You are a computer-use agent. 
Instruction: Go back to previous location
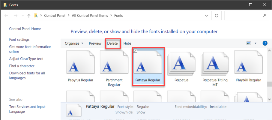(x=6, y=16)
